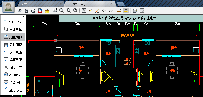Click the right elevator shaft X symbol
This screenshot has width=203, height=97.
click(145, 77)
